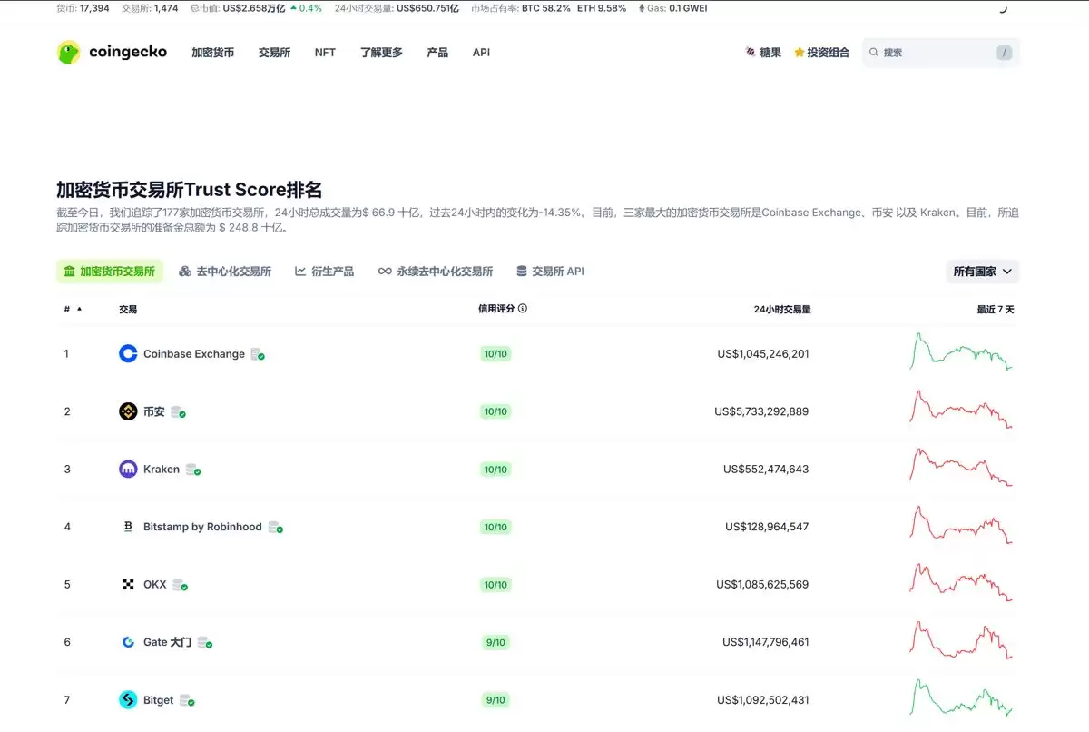Screen dimensions: 1089x732
Task: Click Coinbase 10/10 trust score badge
Action: (495, 354)
